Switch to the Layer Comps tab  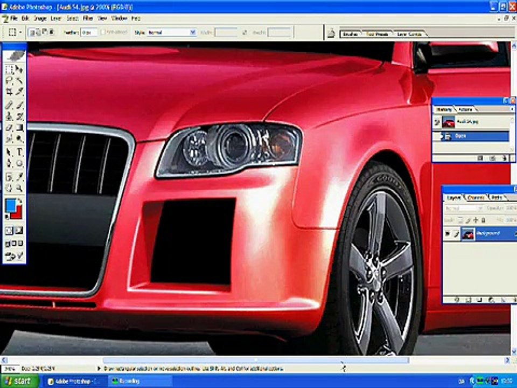tap(409, 34)
